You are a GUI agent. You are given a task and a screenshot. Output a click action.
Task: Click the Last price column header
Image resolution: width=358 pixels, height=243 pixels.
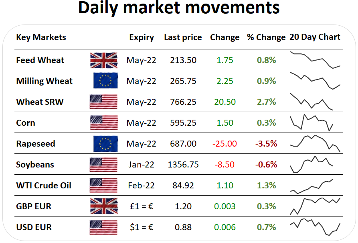point(183,37)
